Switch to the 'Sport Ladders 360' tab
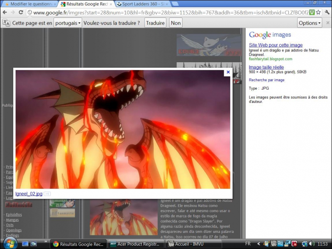Viewport: 332px width, 249px height. 142,4
